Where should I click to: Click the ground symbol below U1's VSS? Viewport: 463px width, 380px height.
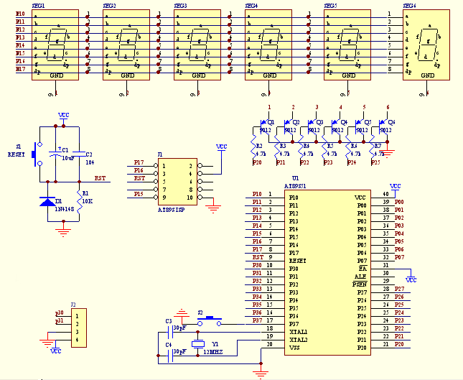(x=260, y=373)
